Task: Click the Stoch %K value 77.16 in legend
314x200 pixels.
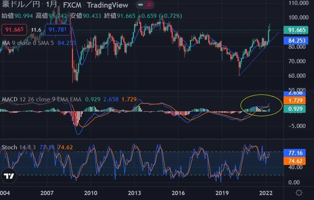Action: click(47, 147)
